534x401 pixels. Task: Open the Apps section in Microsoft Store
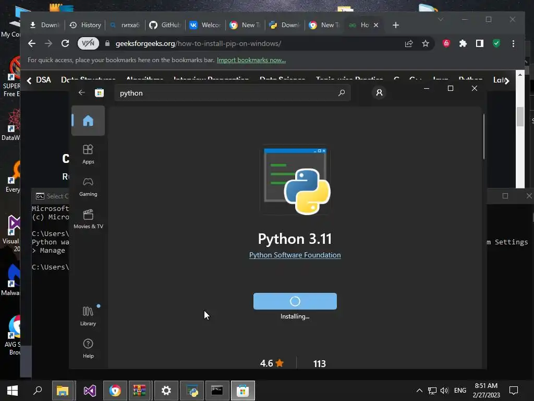tap(88, 154)
